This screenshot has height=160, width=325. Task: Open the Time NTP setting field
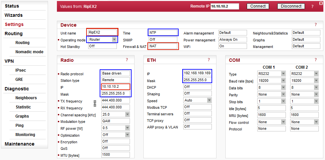click(x=163, y=33)
